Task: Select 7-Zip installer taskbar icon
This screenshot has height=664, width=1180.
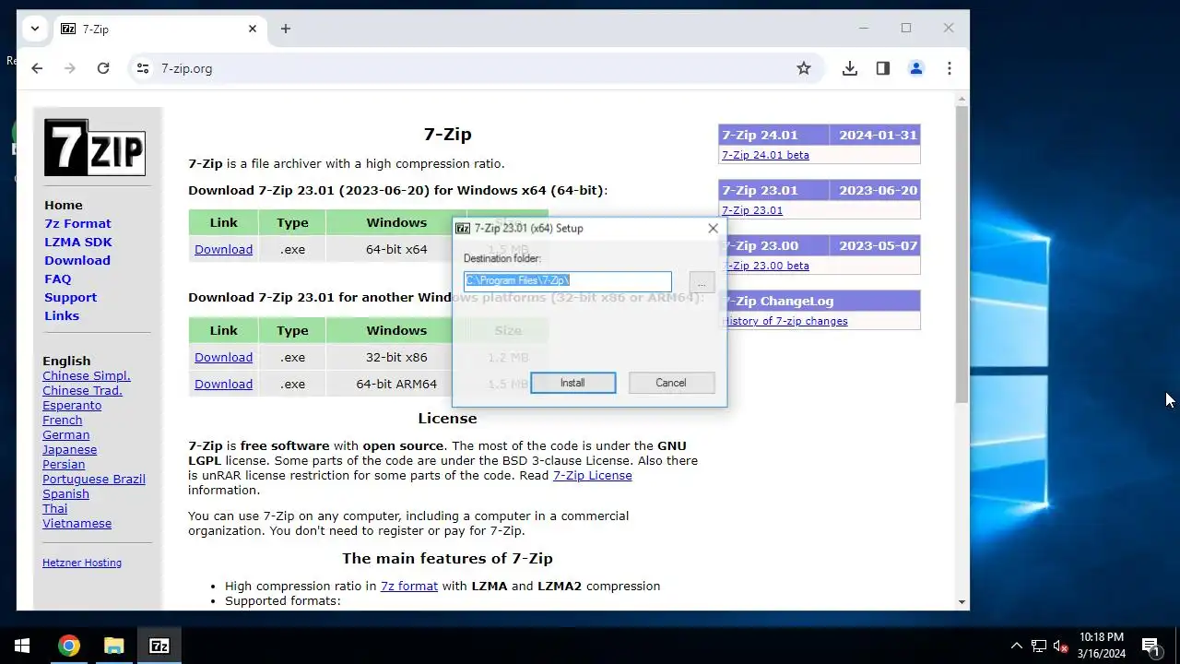Action: tap(159, 646)
